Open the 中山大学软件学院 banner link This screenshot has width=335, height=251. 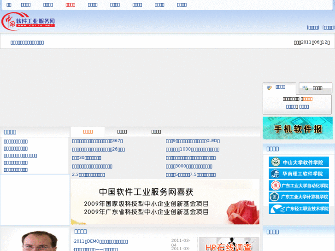tap(299, 162)
